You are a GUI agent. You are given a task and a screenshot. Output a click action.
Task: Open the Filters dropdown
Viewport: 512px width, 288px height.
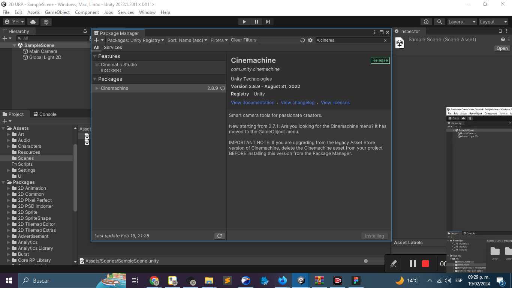coord(219,40)
